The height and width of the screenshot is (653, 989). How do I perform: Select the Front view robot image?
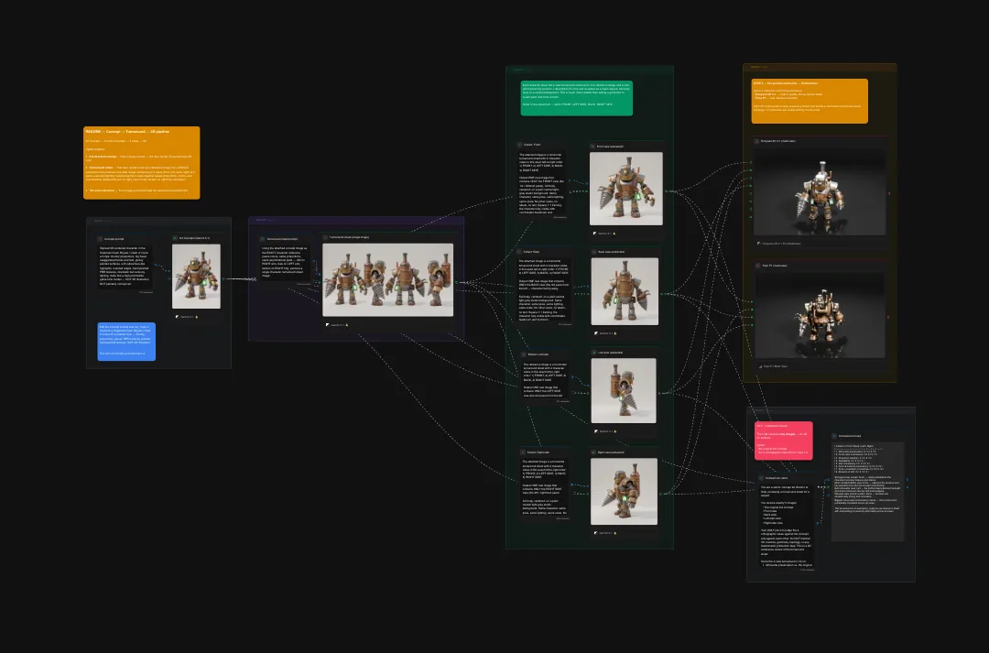coord(626,189)
